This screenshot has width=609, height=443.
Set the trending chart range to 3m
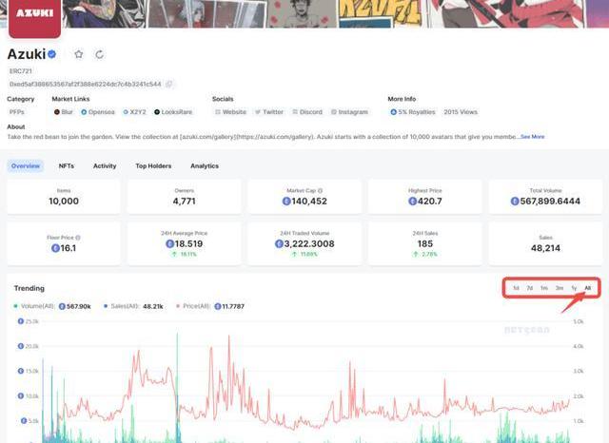tap(560, 288)
